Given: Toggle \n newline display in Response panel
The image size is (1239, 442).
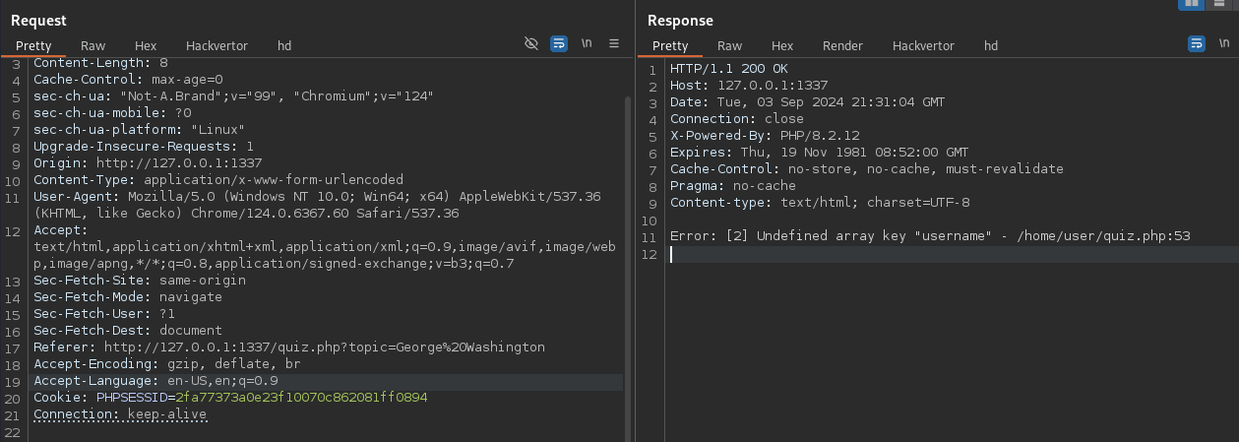Looking at the screenshot, I should pyautogui.click(x=1225, y=43).
